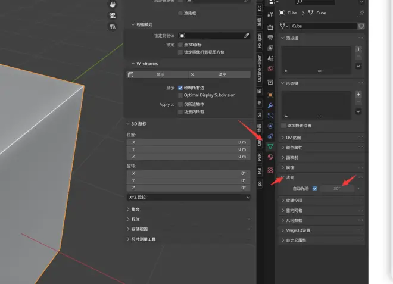Switch to the Kit sidebar tab

[260, 8]
